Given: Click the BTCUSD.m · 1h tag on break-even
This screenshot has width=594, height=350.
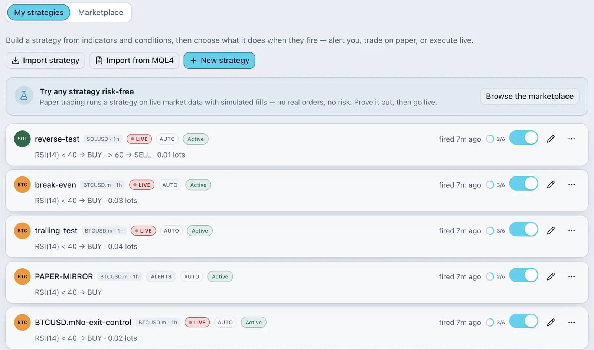Looking at the screenshot, I should (x=102, y=185).
